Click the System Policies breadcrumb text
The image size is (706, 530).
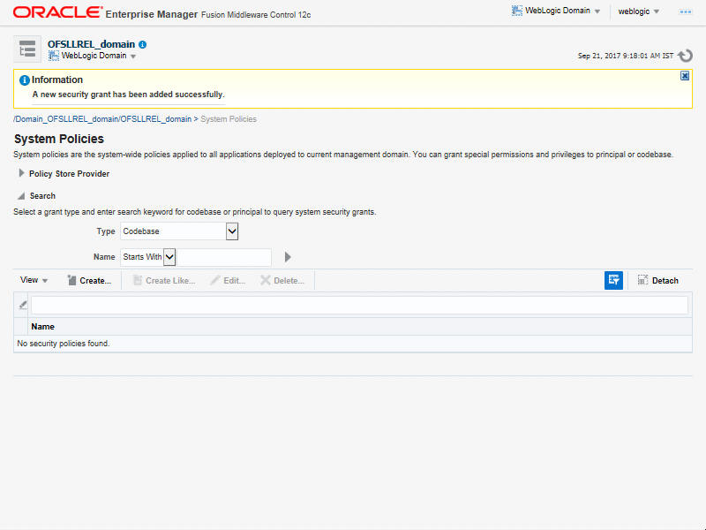pyautogui.click(x=229, y=119)
